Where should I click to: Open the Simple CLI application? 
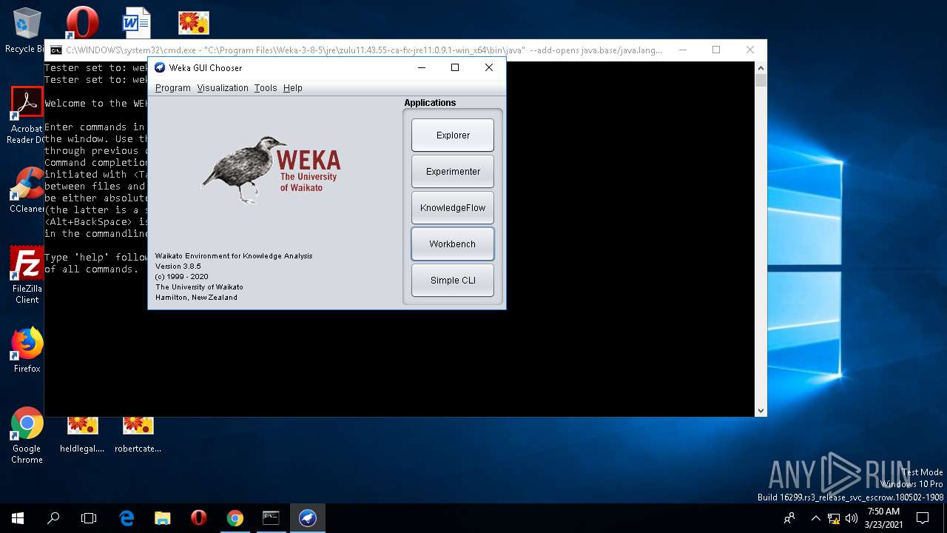pos(453,281)
